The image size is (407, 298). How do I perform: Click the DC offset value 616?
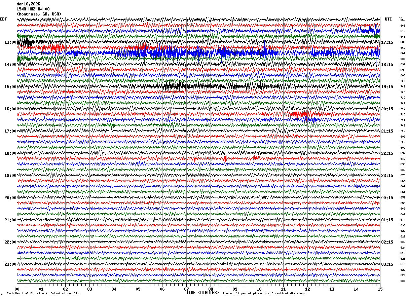(403, 253)
